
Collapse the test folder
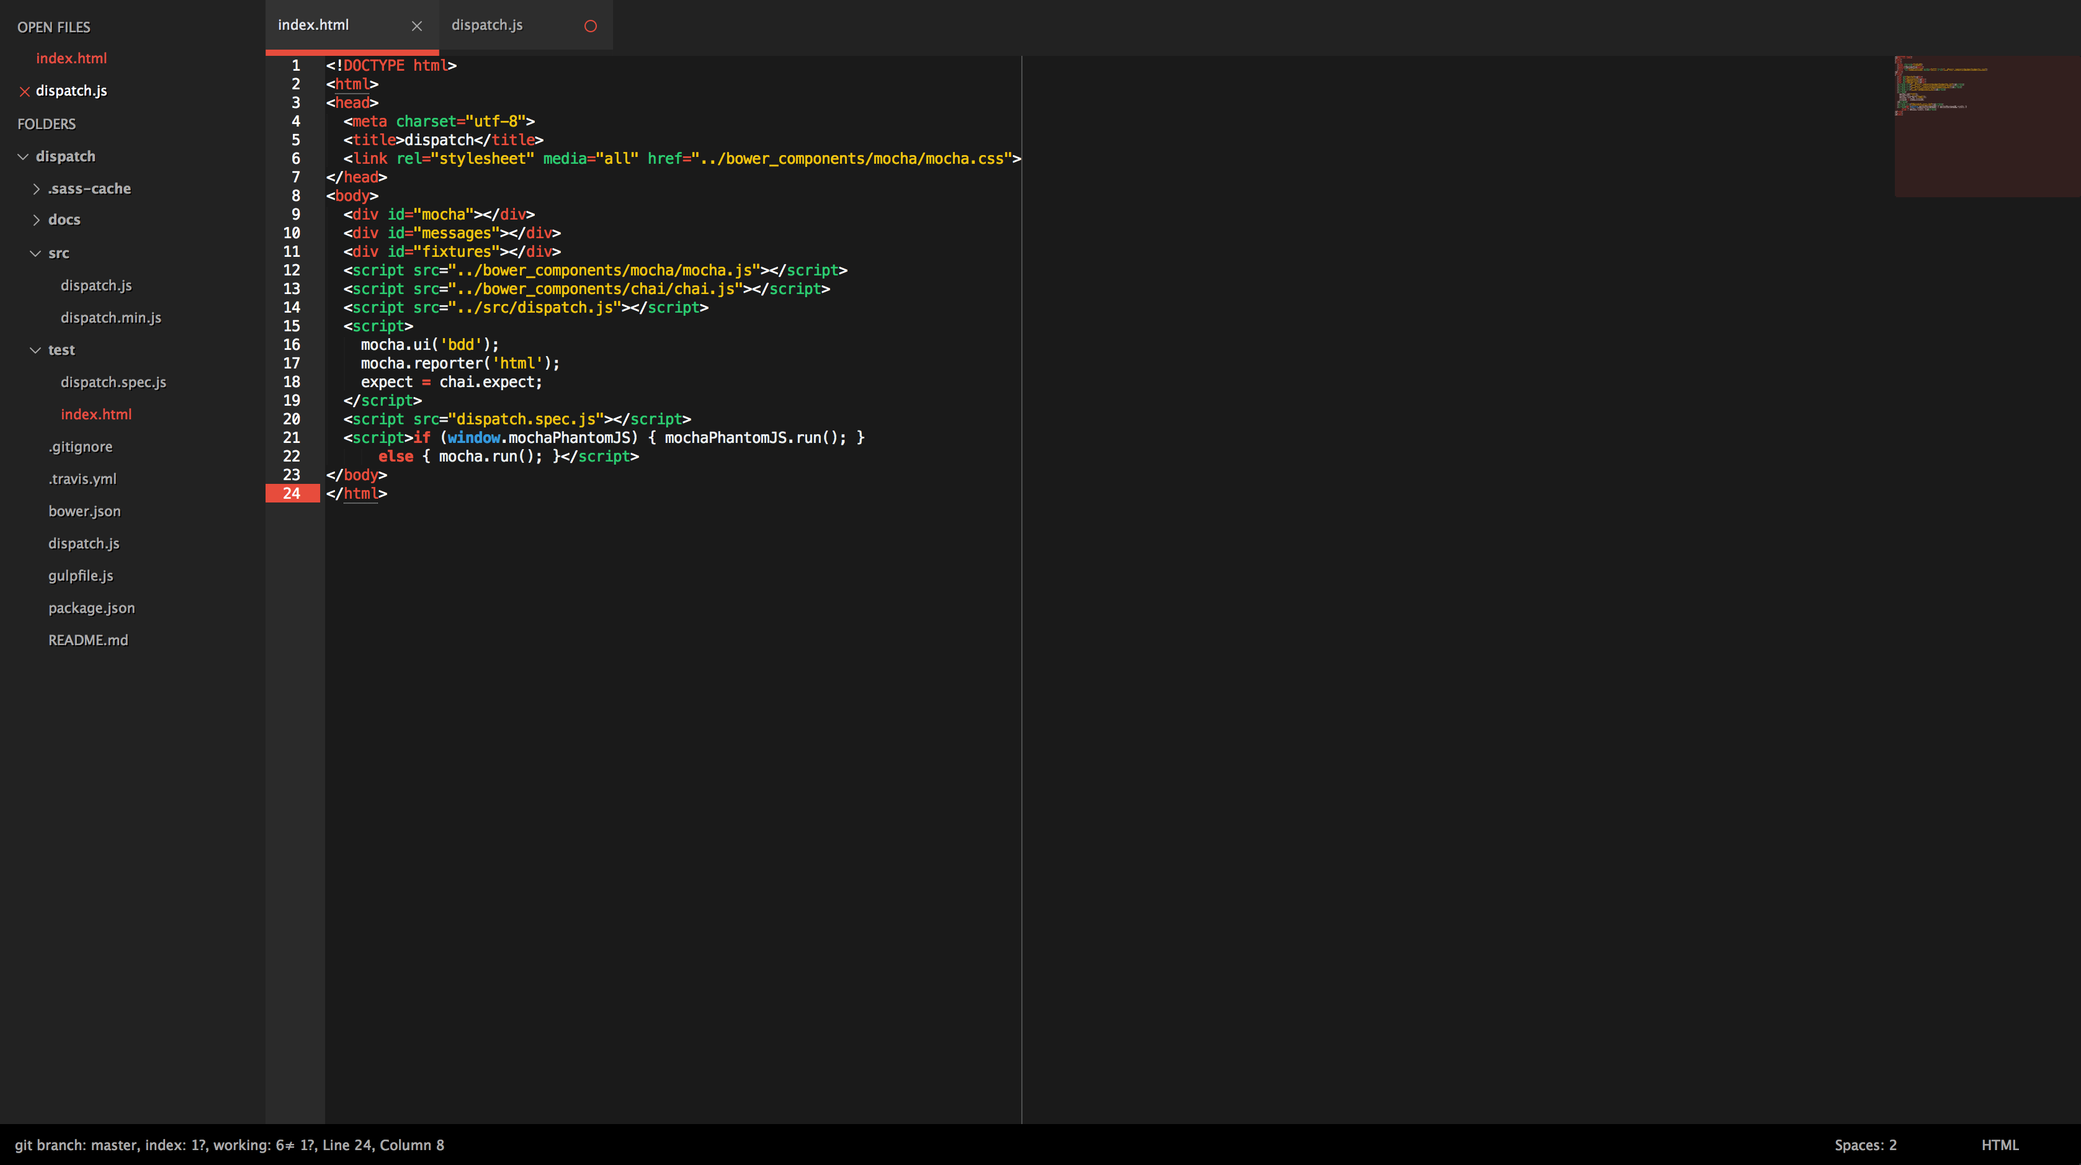(35, 350)
